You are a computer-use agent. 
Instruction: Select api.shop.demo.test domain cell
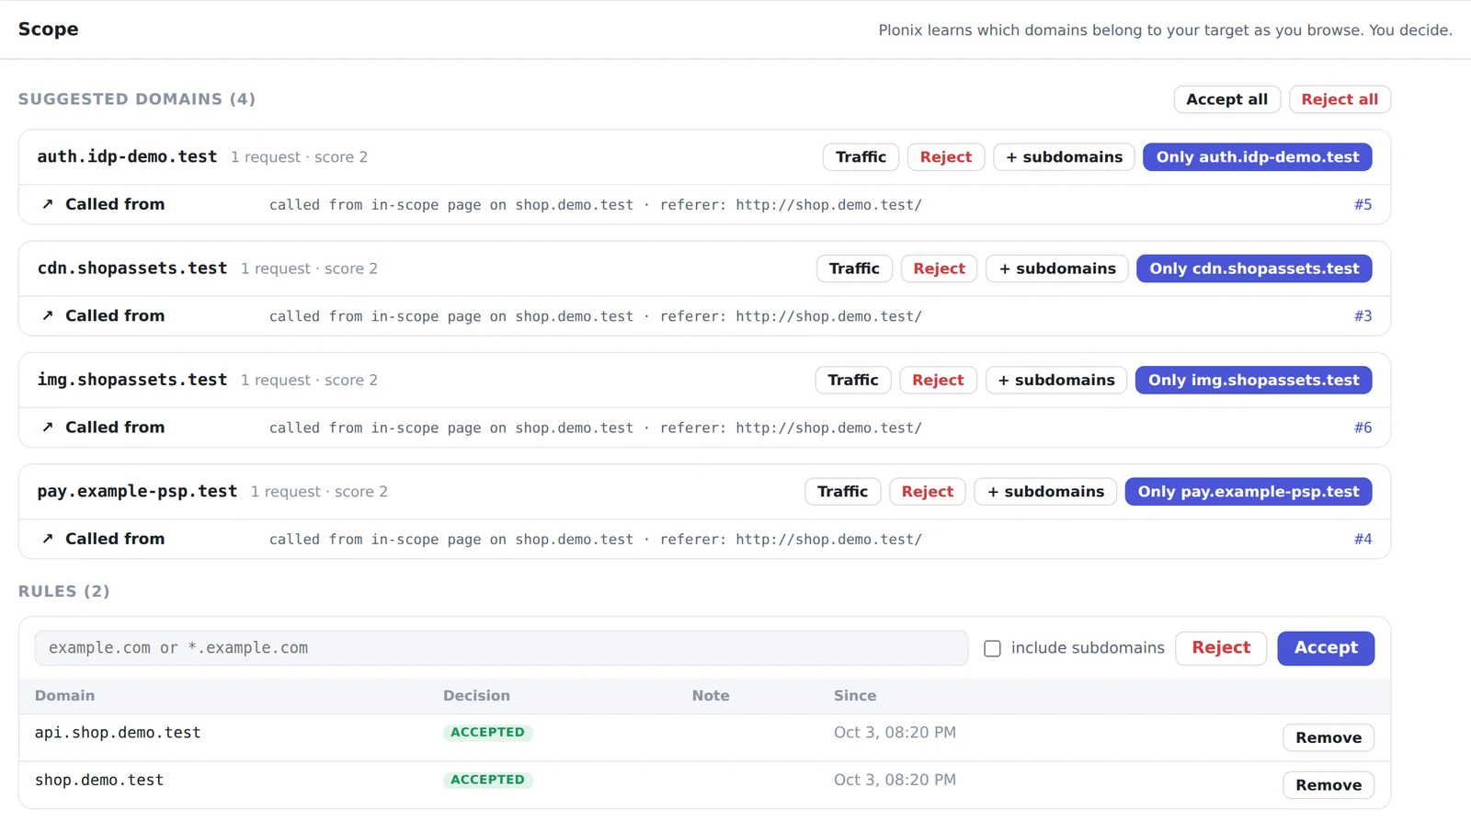[118, 733]
